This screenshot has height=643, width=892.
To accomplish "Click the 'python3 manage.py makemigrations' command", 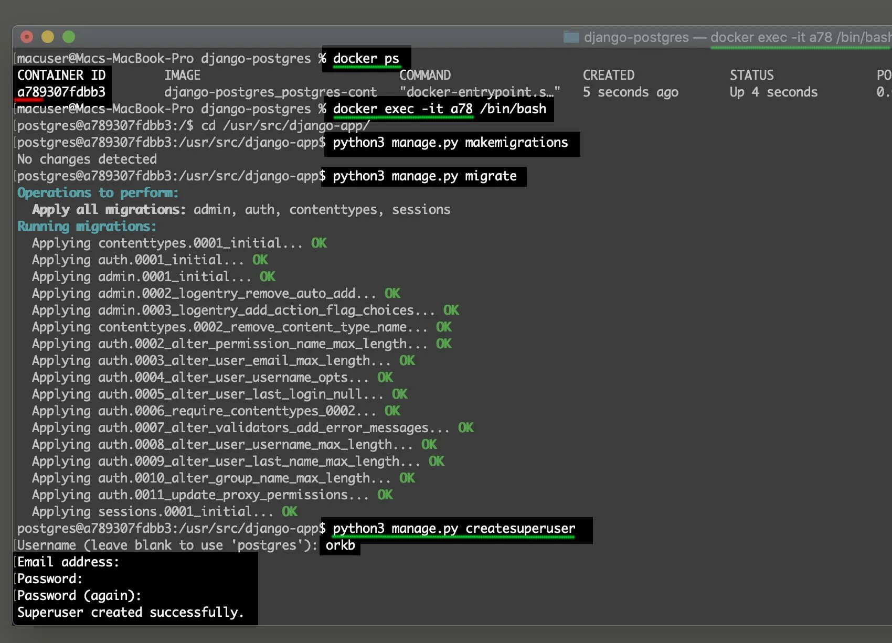I will (x=451, y=143).
